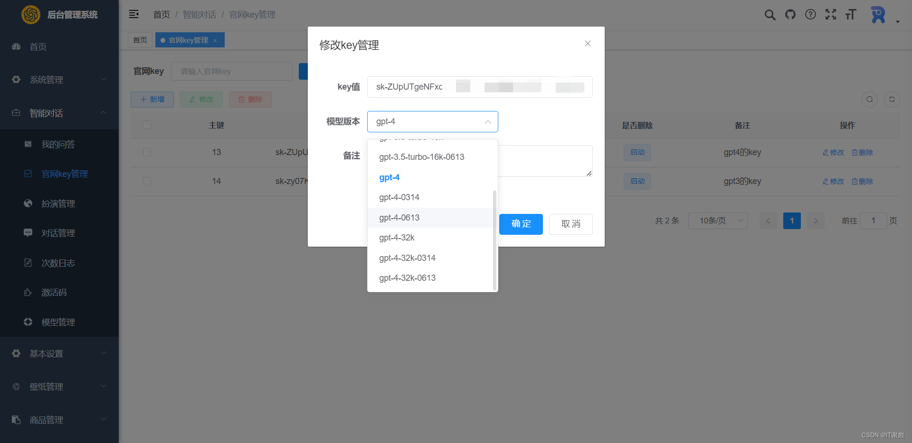Toggle the select-all header checkbox
912x443 pixels.
(147, 125)
